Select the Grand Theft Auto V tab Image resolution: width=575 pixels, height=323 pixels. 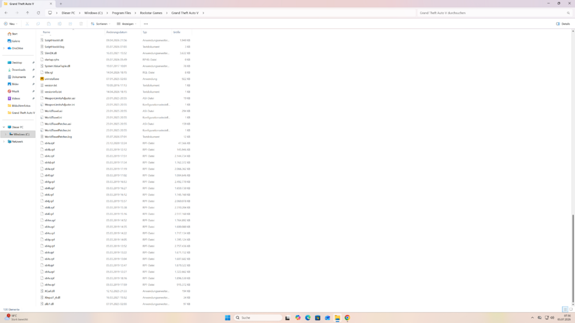click(x=28, y=3)
